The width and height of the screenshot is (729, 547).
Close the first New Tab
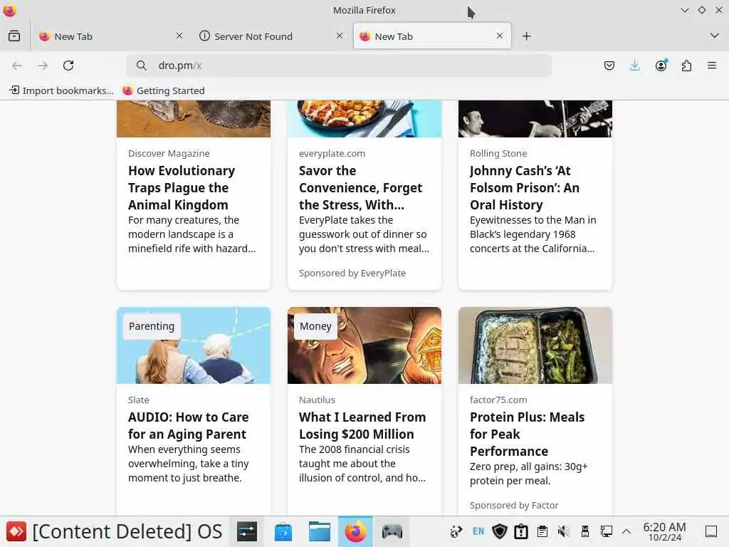[x=179, y=36]
